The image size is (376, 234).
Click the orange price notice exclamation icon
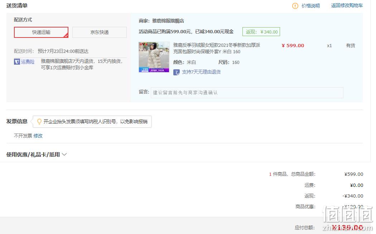tap(295, 6)
